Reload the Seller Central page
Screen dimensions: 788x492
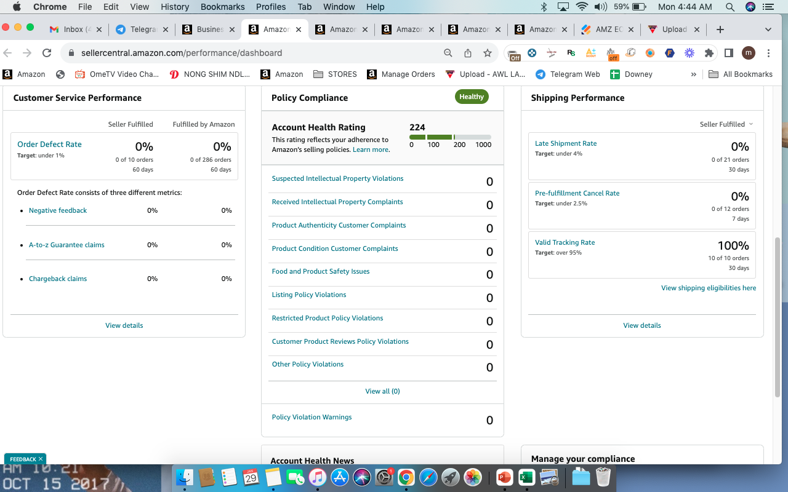[47, 53]
